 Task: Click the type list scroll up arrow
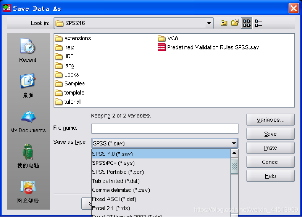234,153
